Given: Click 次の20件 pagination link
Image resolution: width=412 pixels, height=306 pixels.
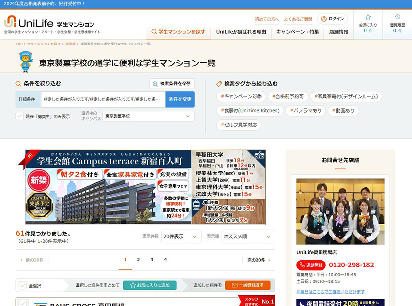Looking at the screenshot, I should click(x=259, y=260).
